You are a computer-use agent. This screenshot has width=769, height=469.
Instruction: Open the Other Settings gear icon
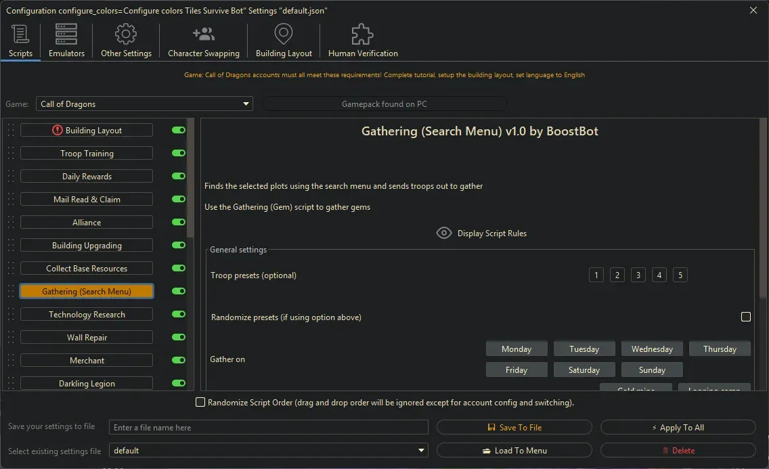pos(125,33)
